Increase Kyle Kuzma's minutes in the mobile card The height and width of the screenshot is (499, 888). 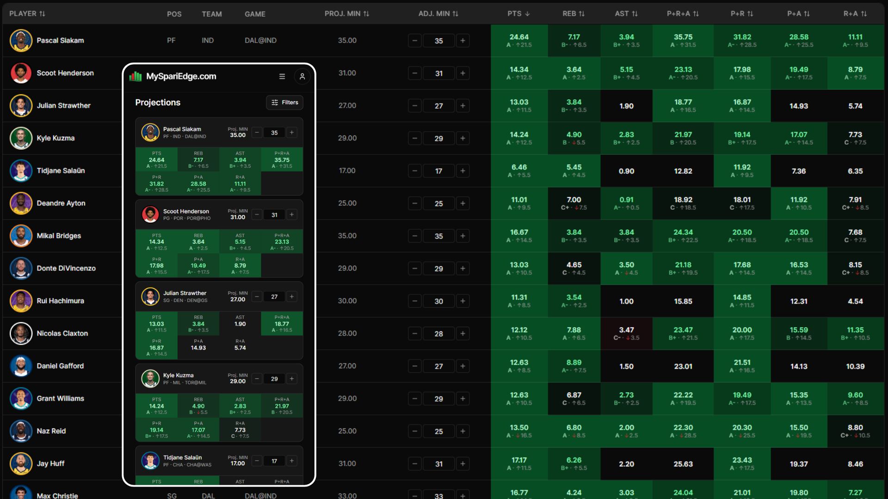pos(291,379)
